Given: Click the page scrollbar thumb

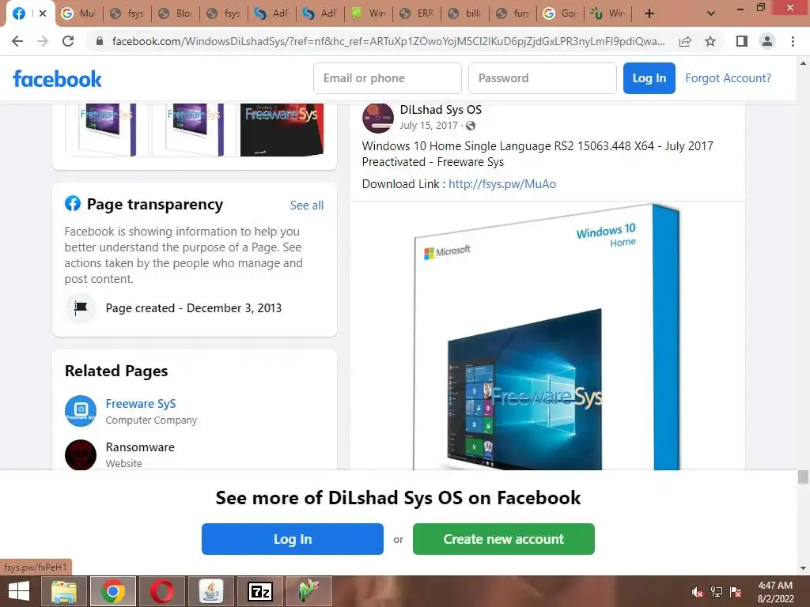Looking at the screenshot, I should click(803, 477).
